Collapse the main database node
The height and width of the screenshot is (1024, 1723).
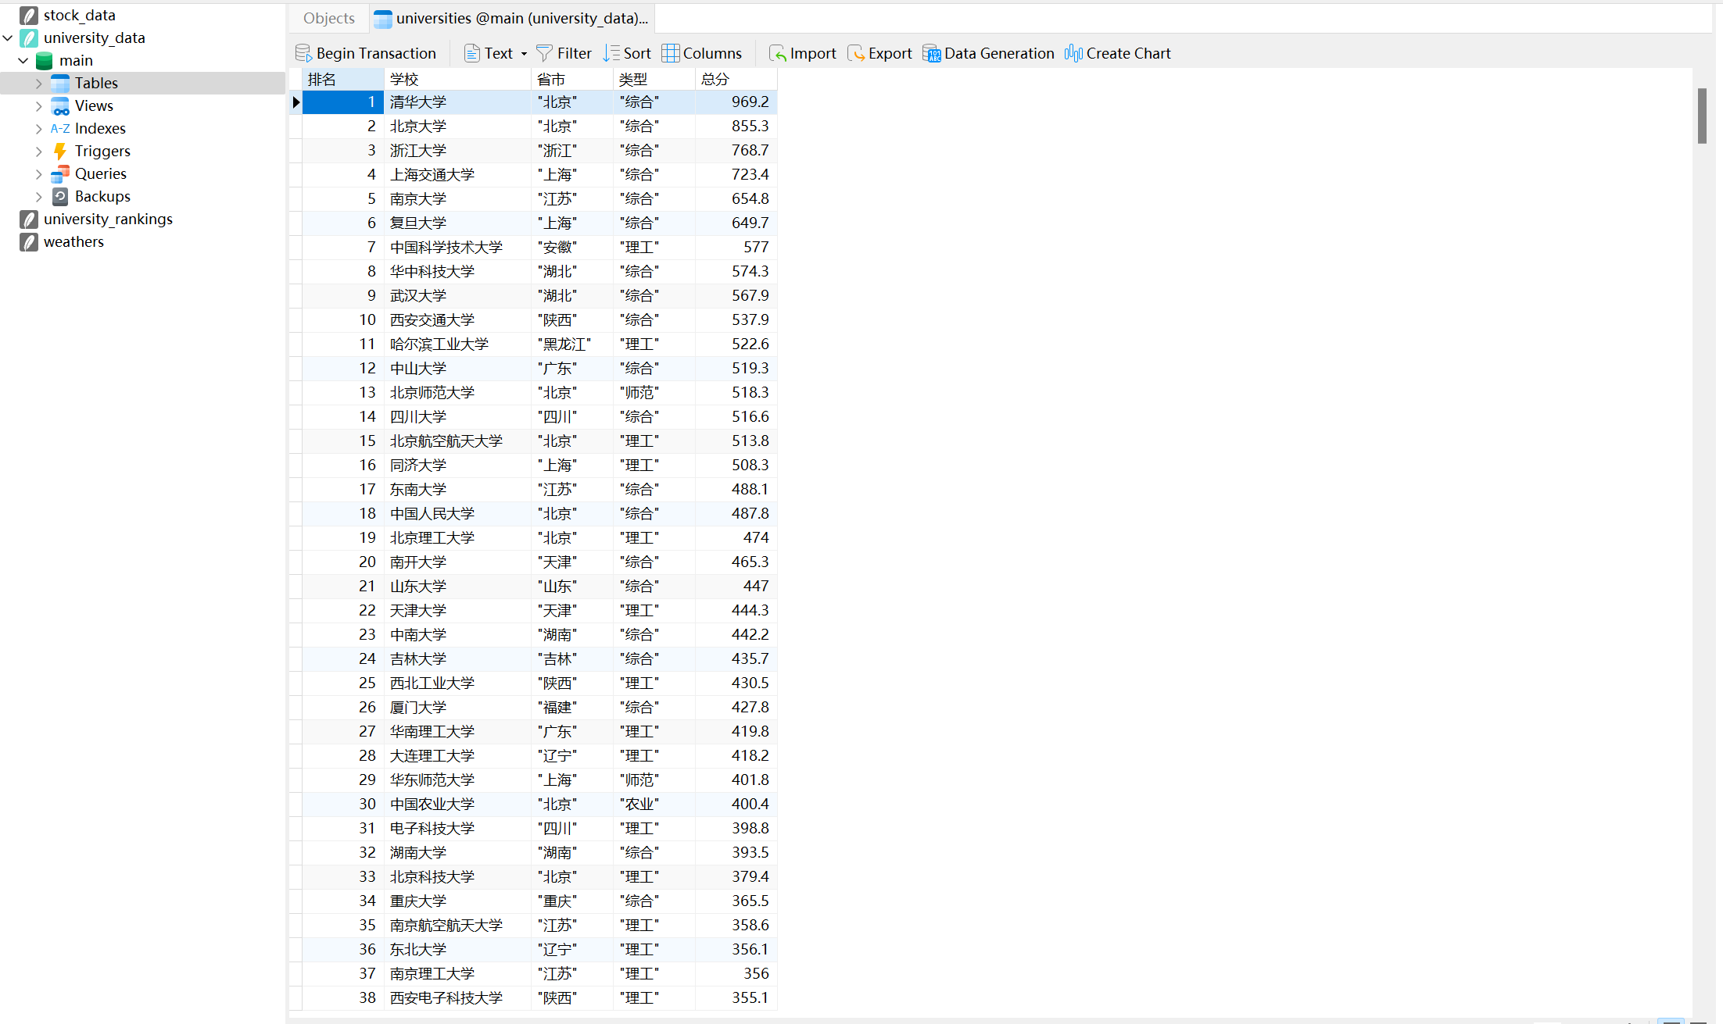(x=23, y=60)
